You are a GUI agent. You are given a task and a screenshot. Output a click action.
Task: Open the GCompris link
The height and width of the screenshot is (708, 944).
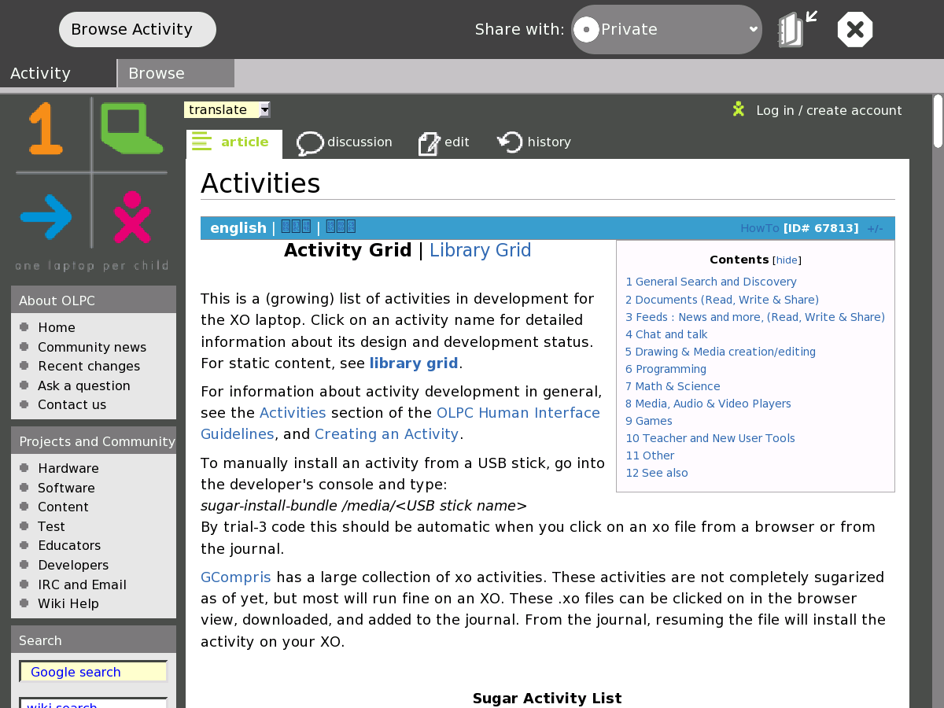pos(235,577)
